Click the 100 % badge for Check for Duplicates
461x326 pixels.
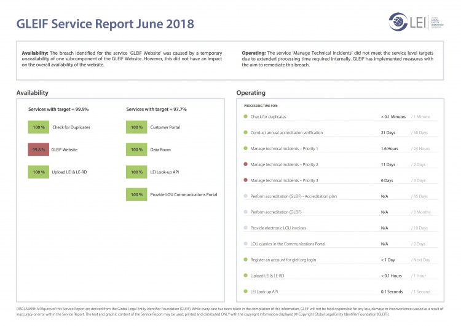click(39, 127)
